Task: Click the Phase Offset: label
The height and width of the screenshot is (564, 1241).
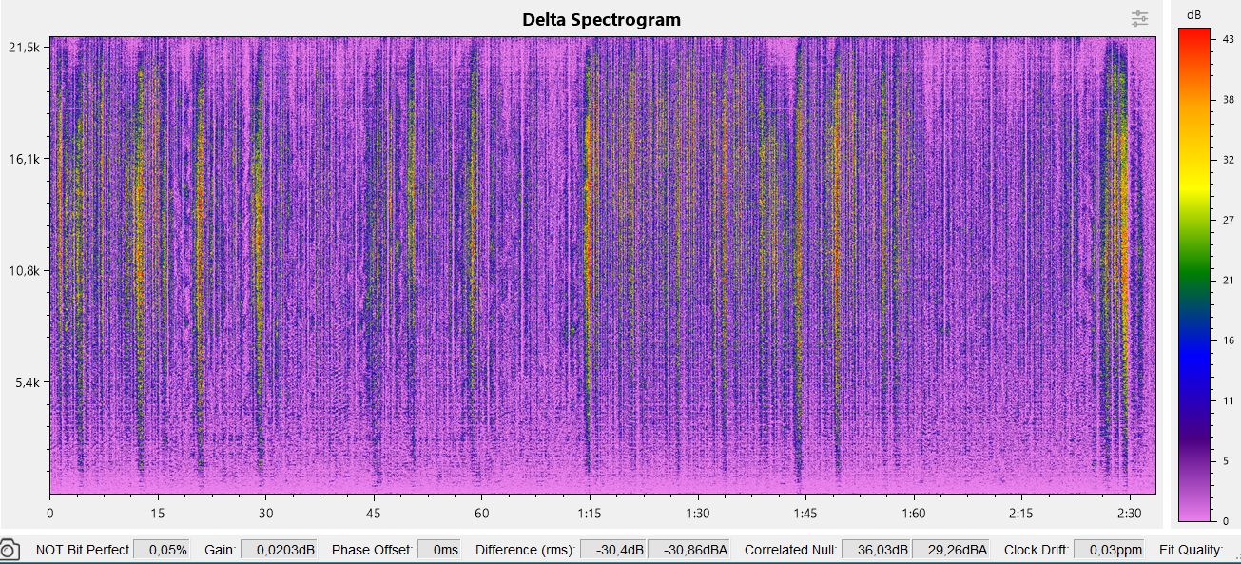Action: [373, 550]
